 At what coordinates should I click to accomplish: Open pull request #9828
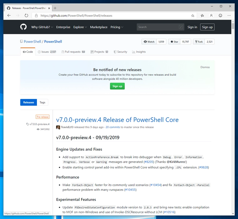(204, 167)
